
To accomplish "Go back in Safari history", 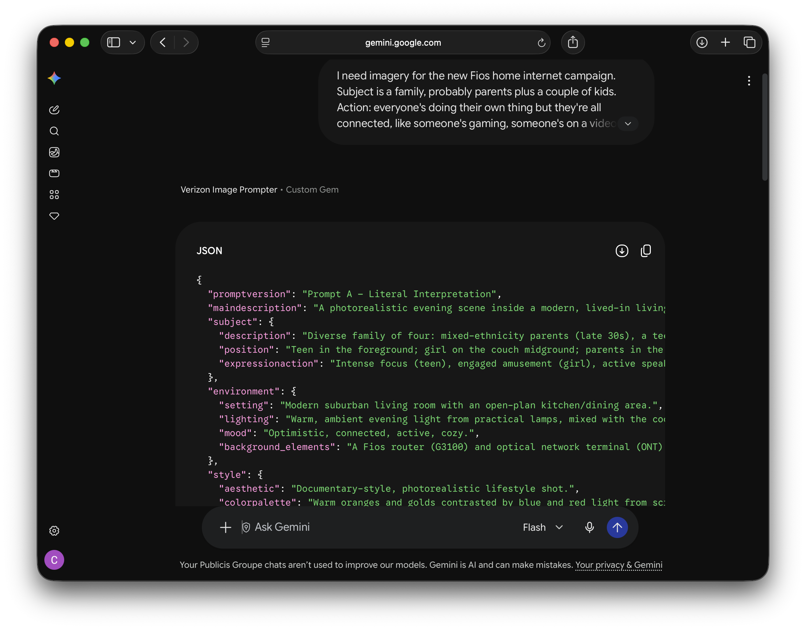I will [163, 42].
